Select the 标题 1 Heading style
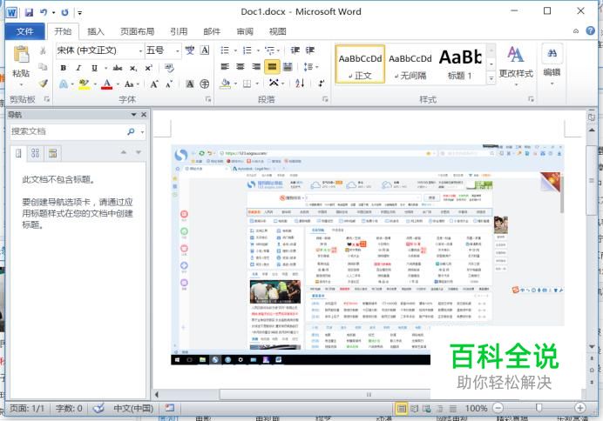The width and height of the screenshot is (603, 421). coord(460,64)
